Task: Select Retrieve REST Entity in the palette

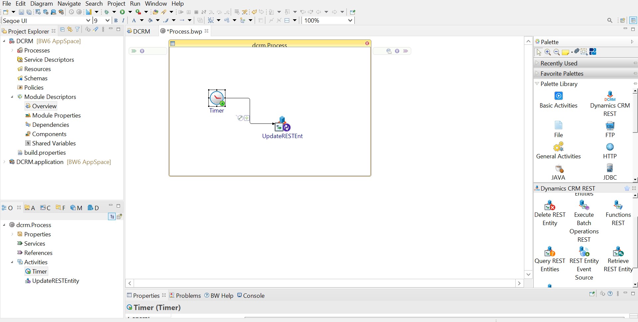Action: [618, 251]
